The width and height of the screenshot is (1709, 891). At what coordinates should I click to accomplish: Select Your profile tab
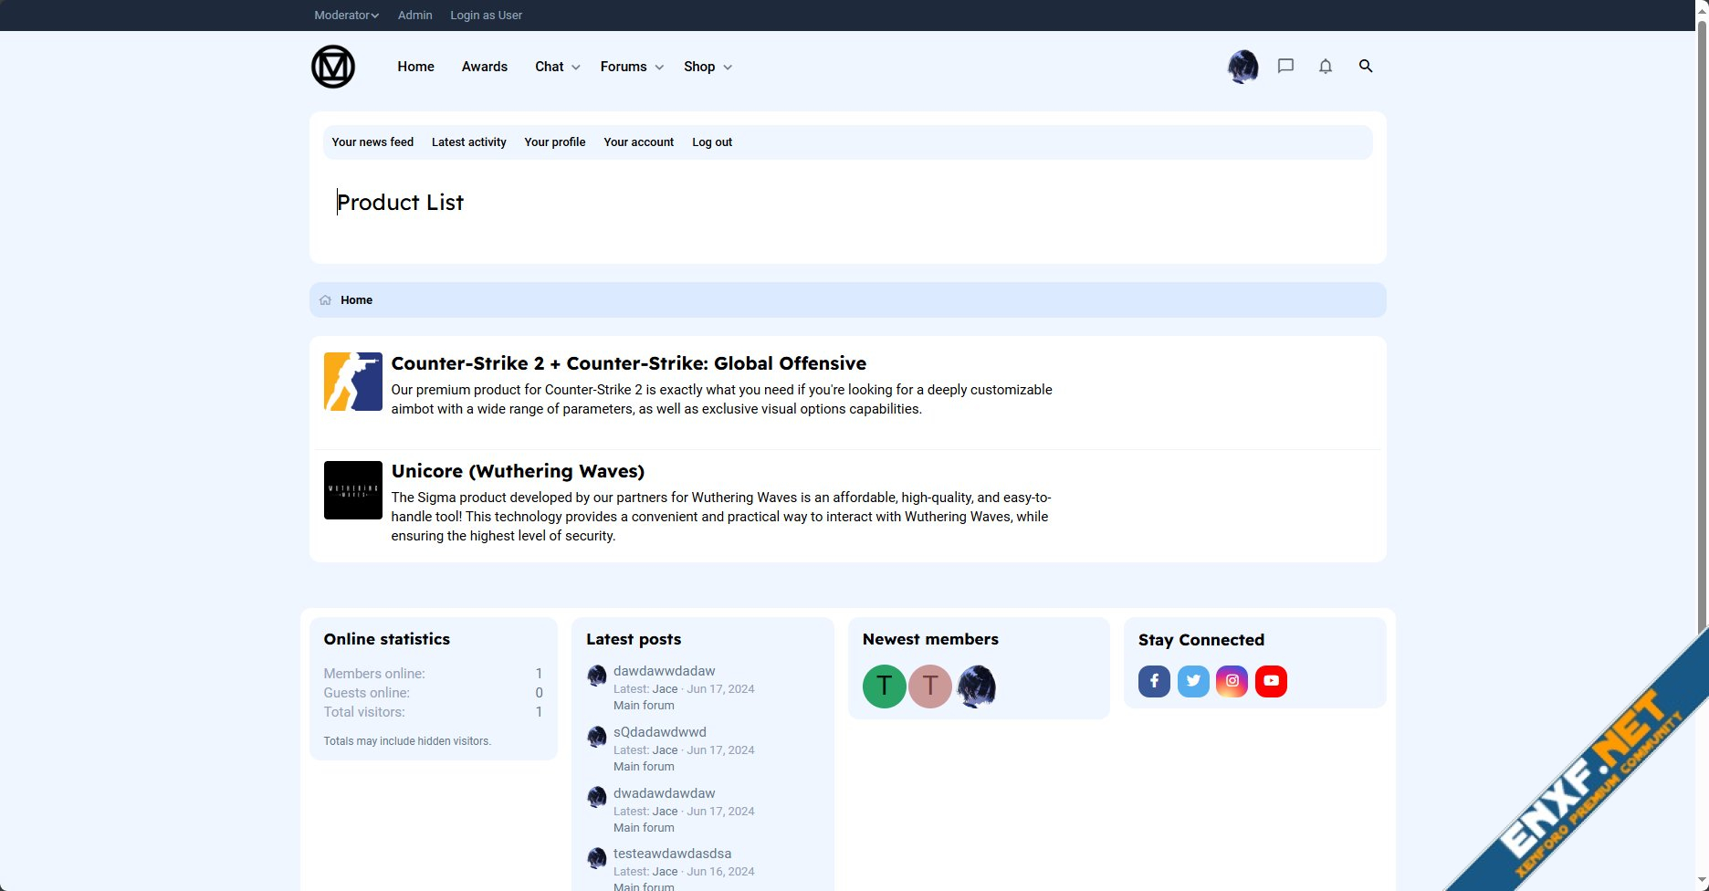(555, 142)
